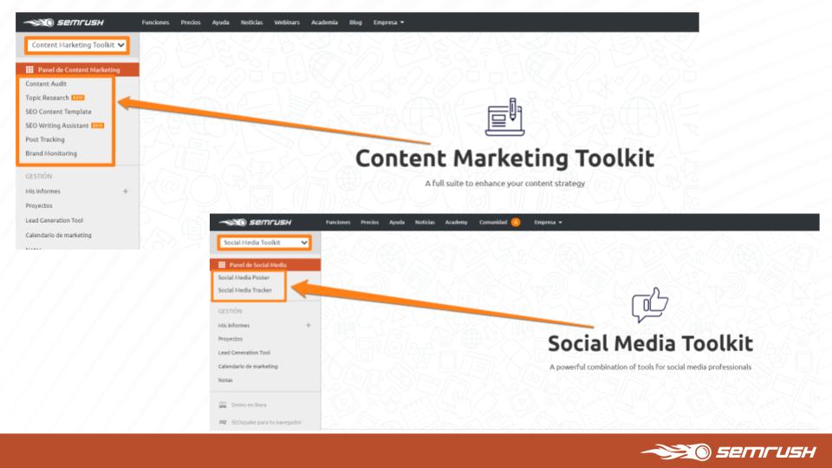This screenshot has height=468, width=832.
Task: Click grid icon beside Panel de Social Media
Action: pos(222,264)
